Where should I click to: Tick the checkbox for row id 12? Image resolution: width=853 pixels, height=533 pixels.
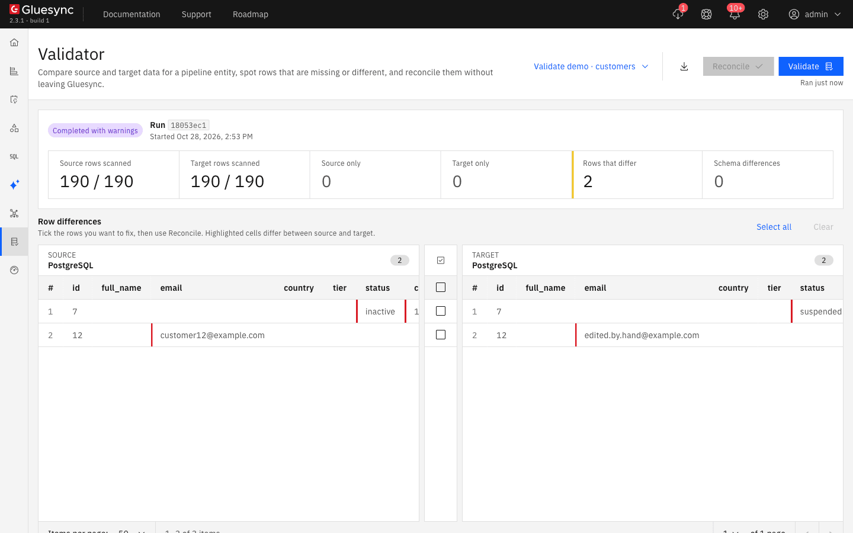pyautogui.click(x=441, y=335)
